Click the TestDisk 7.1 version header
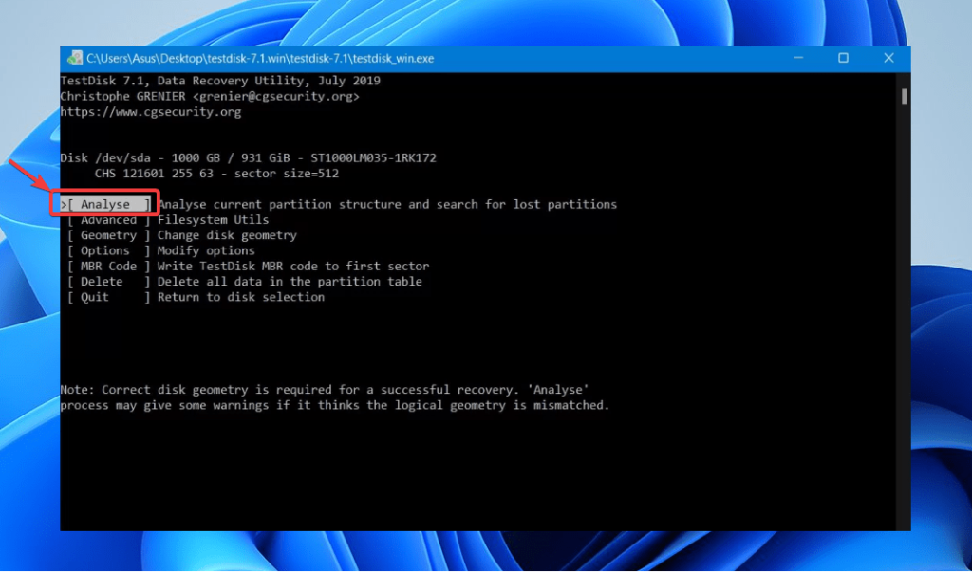972x572 pixels. (218, 81)
